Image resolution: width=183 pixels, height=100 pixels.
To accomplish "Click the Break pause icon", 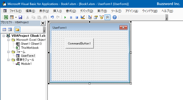I will [x=71, y=17].
